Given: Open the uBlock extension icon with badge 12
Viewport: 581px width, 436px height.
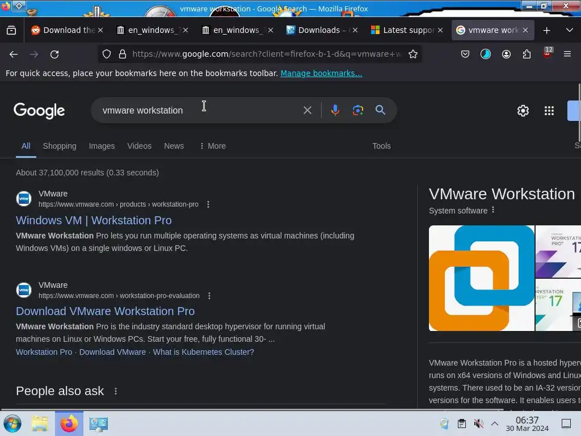Looking at the screenshot, I should tap(548, 53).
